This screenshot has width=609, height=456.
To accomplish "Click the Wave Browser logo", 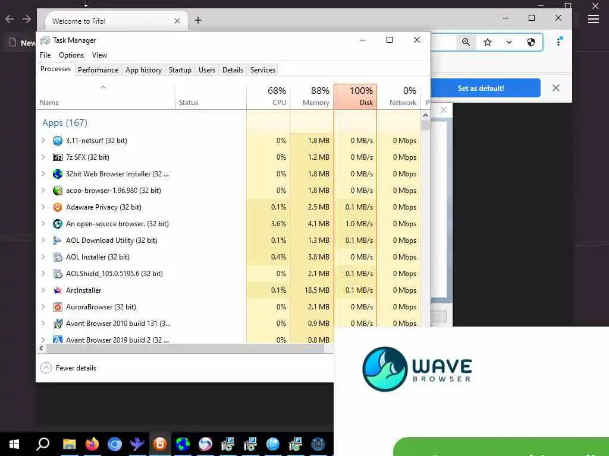I will point(417,369).
